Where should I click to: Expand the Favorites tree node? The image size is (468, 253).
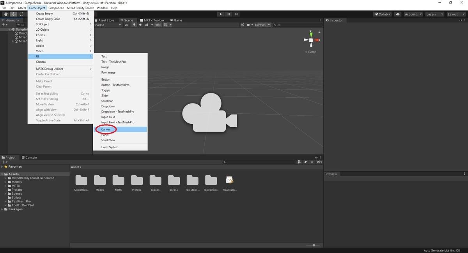(x=2, y=167)
